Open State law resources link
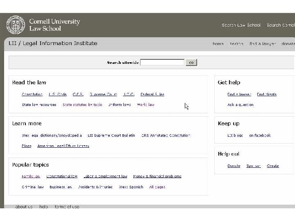Screen dimensions: 295x221 pos(39,105)
